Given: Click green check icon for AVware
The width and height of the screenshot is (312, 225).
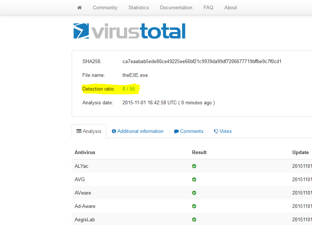Looking at the screenshot, I should [x=194, y=193].
